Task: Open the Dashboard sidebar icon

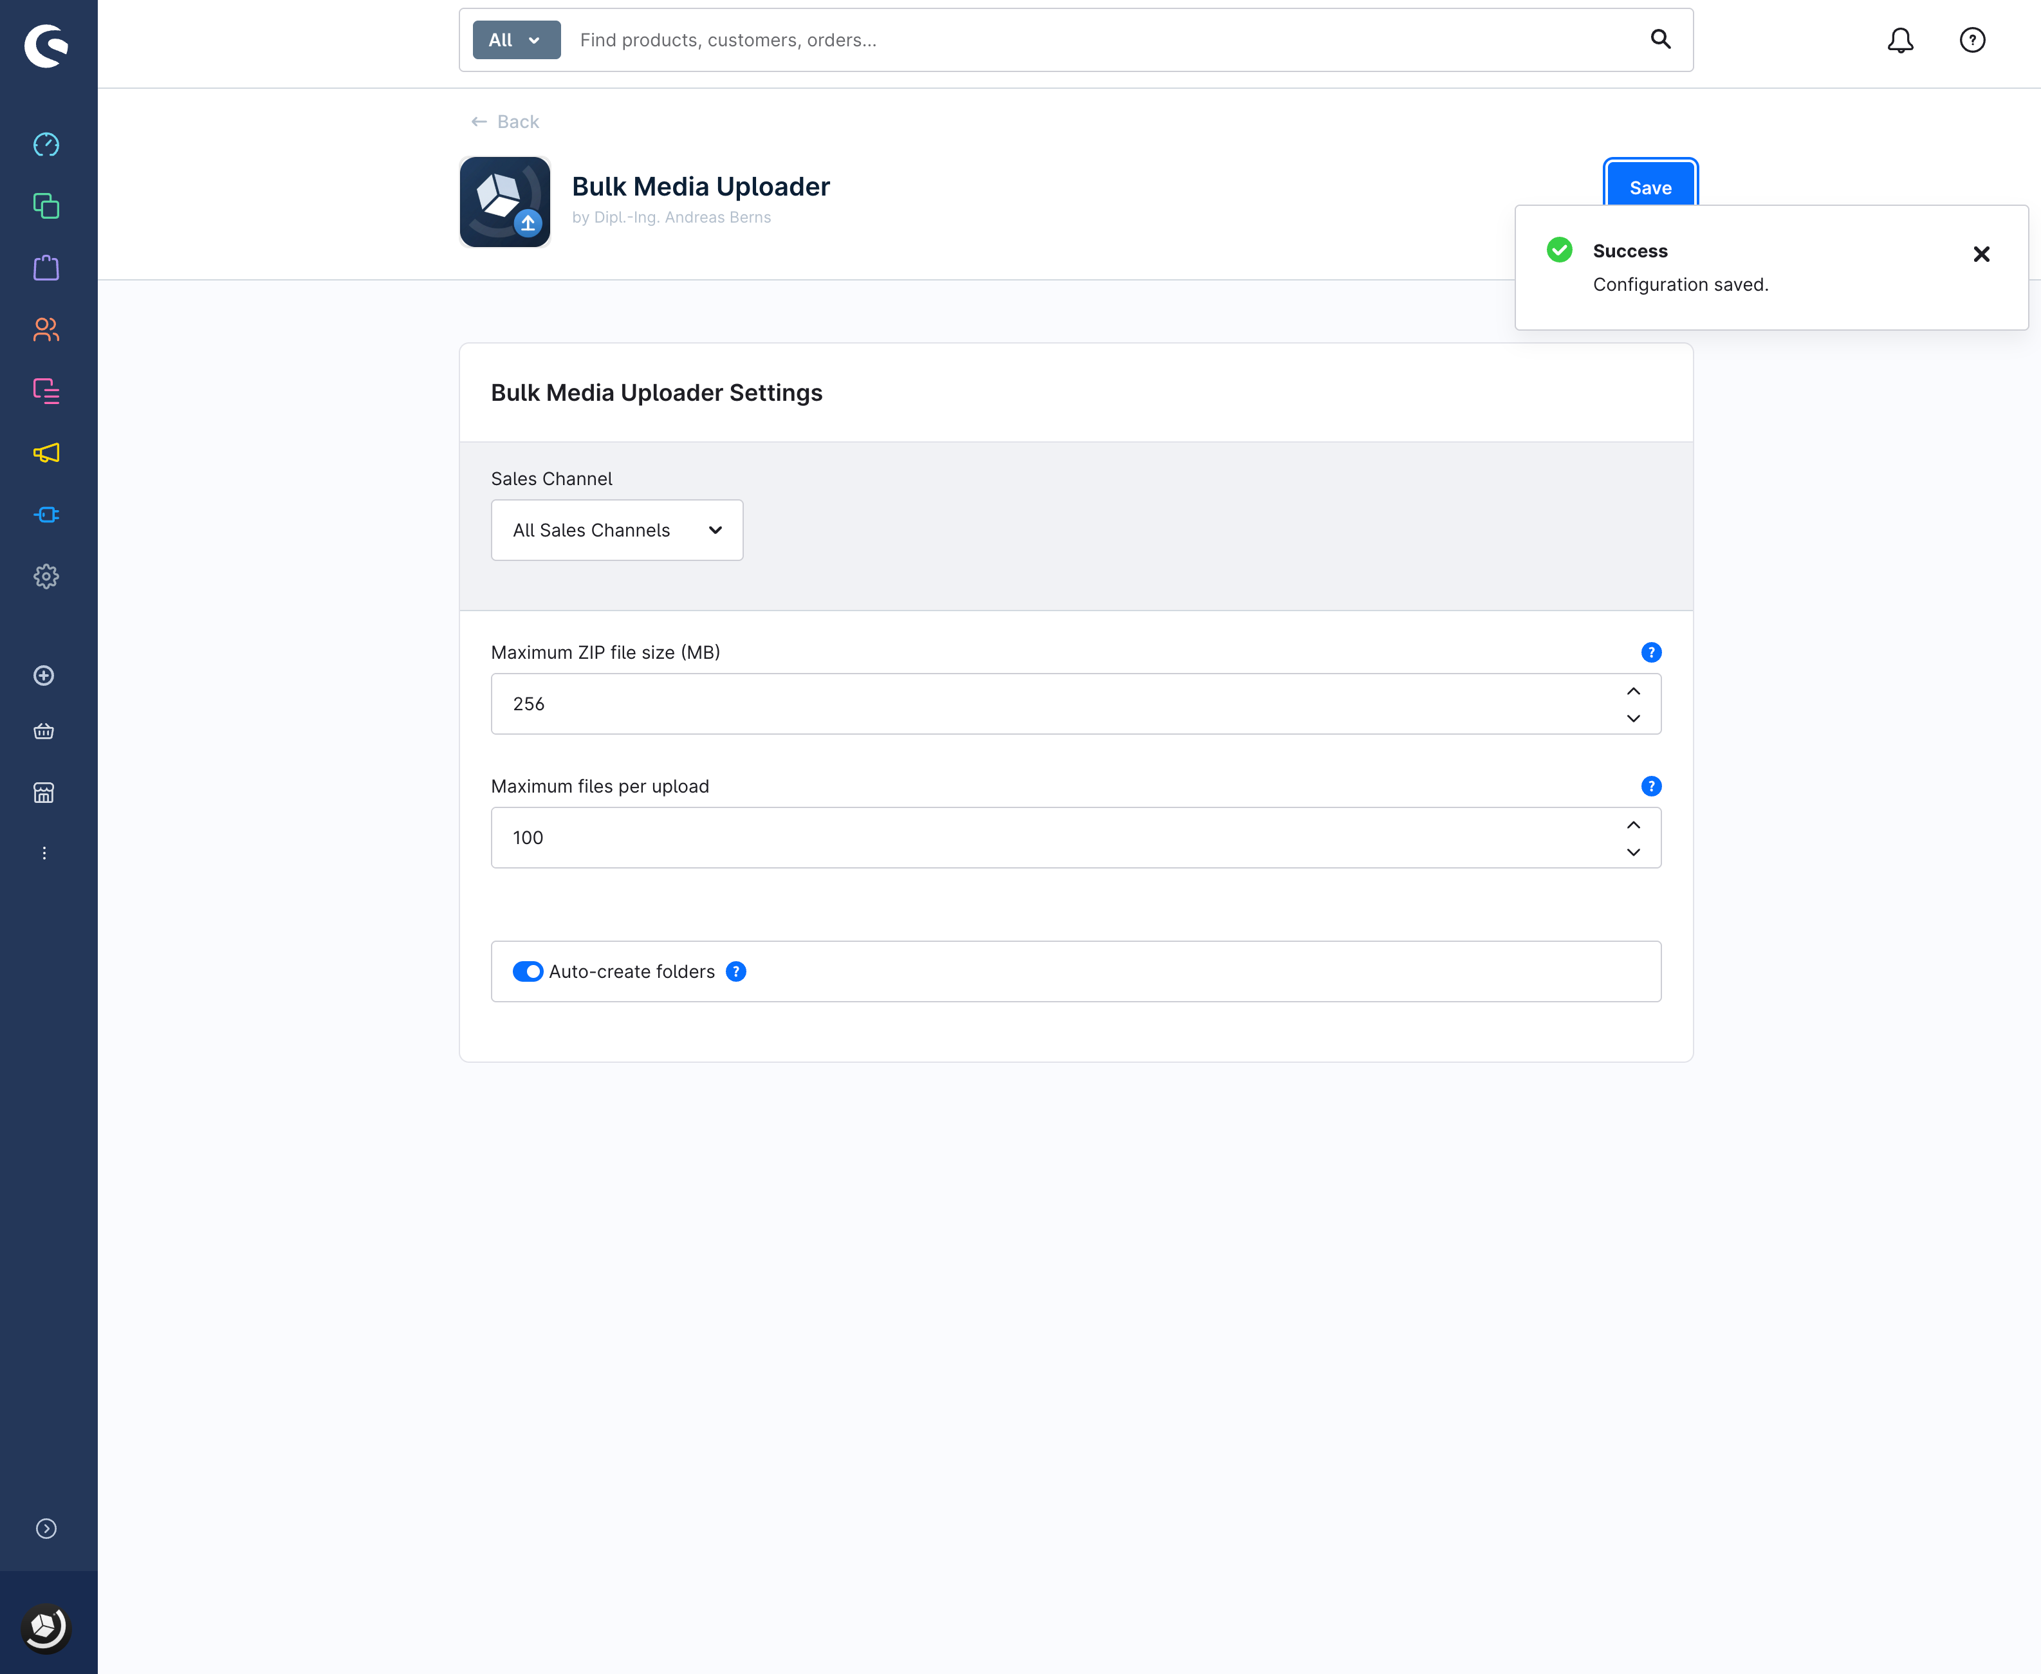Action: point(46,145)
